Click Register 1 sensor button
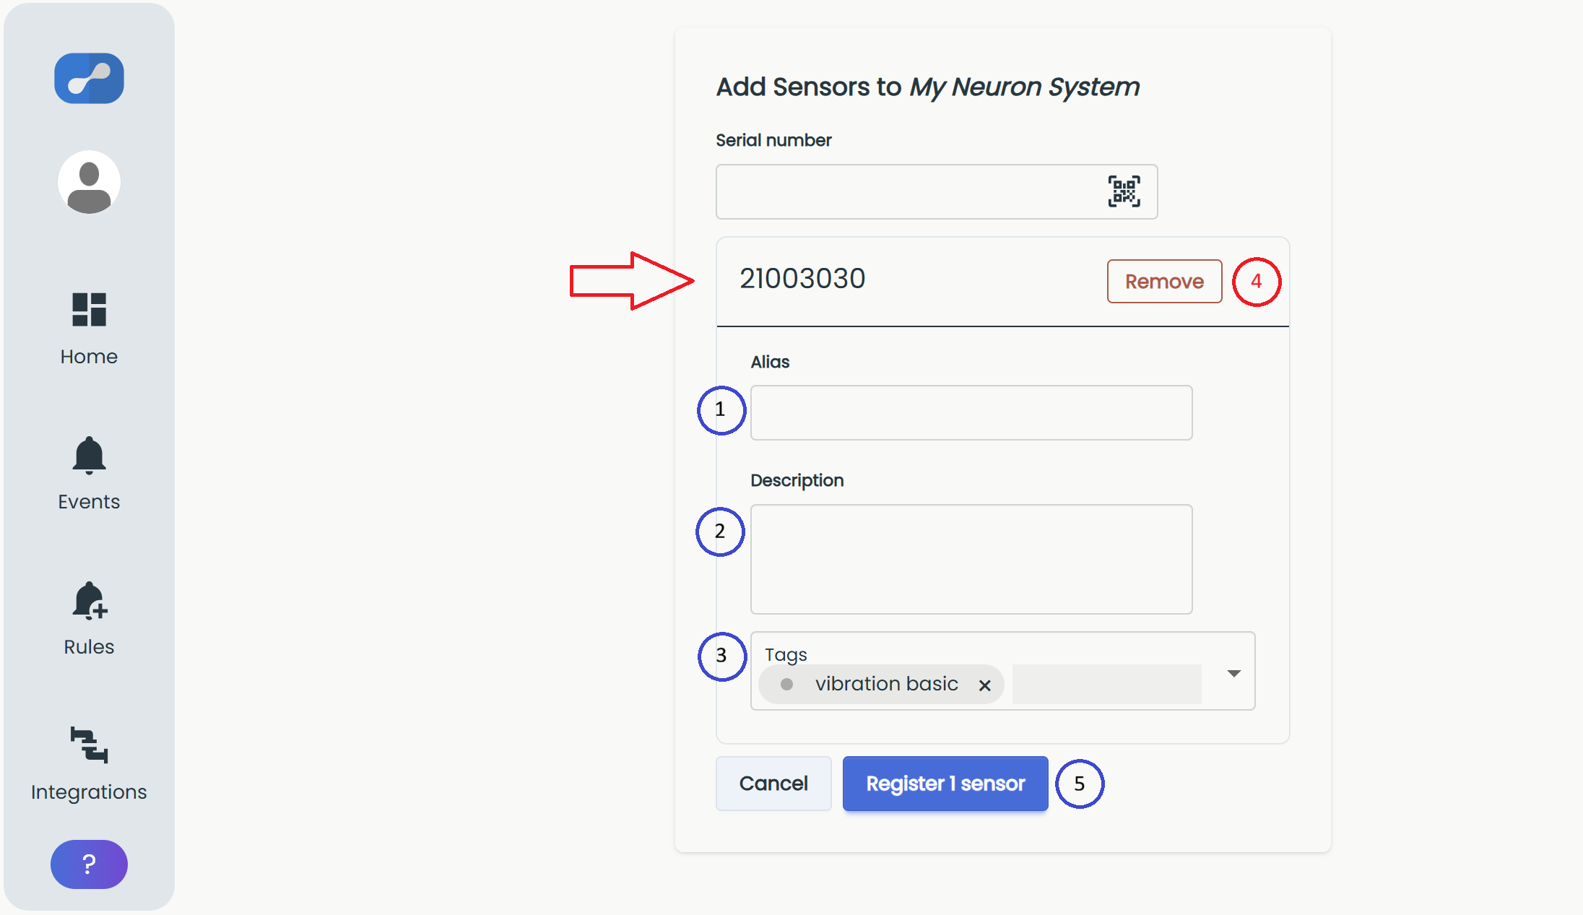 pos(945,784)
